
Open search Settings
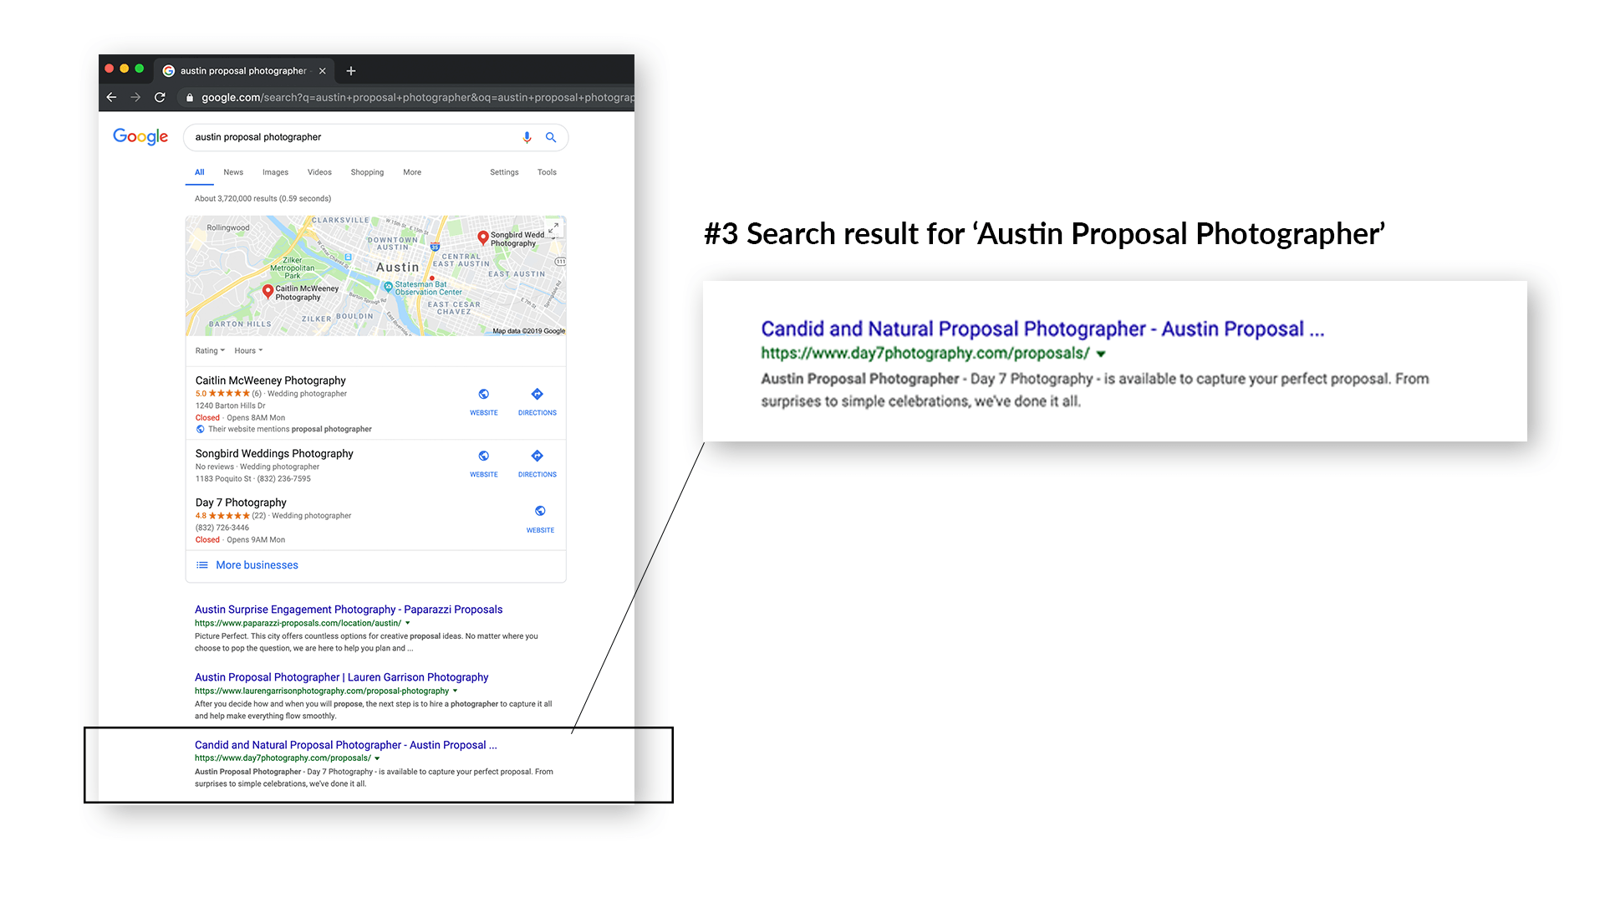[x=504, y=172]
